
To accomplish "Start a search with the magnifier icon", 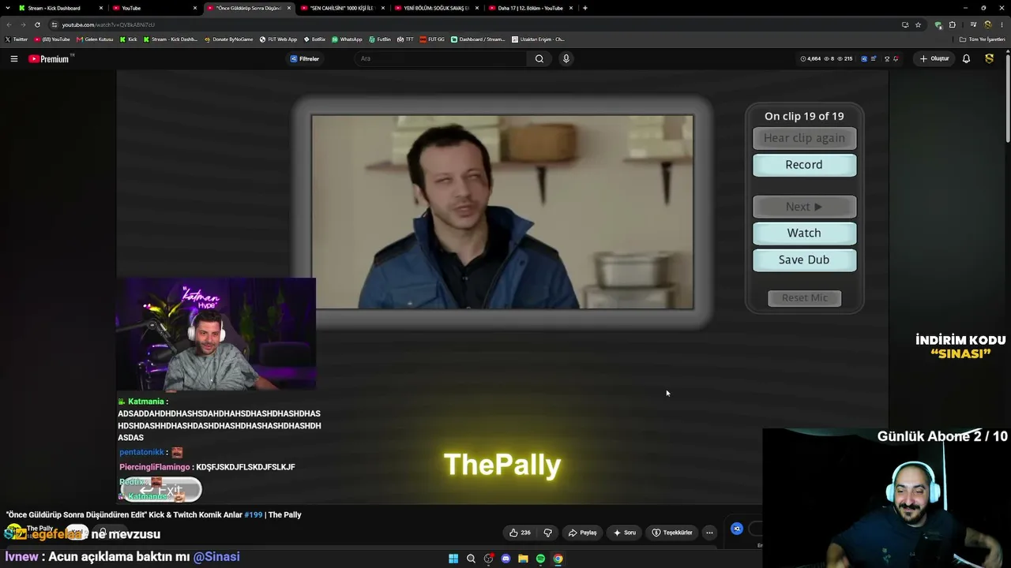I will coord(539,58).
